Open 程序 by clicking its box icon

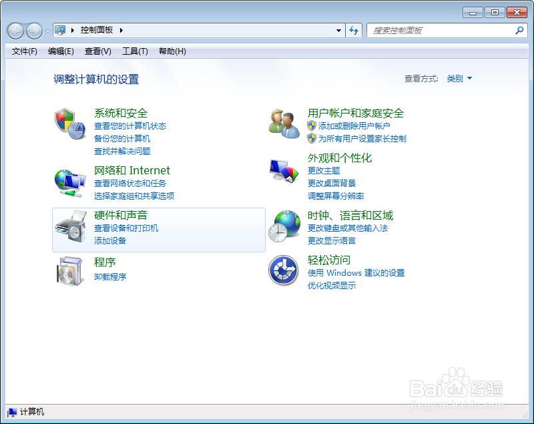tap(69, 270)
